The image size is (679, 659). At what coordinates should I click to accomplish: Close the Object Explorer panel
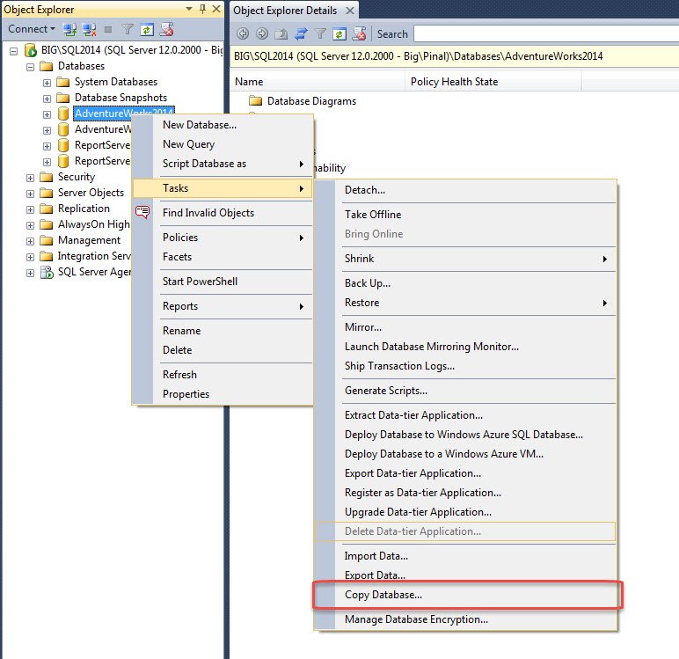[216, 9]
